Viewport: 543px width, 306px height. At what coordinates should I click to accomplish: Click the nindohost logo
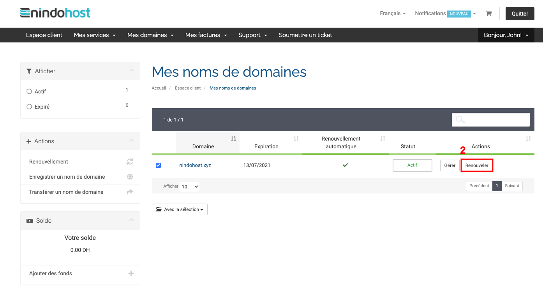[x=55, y=13]
